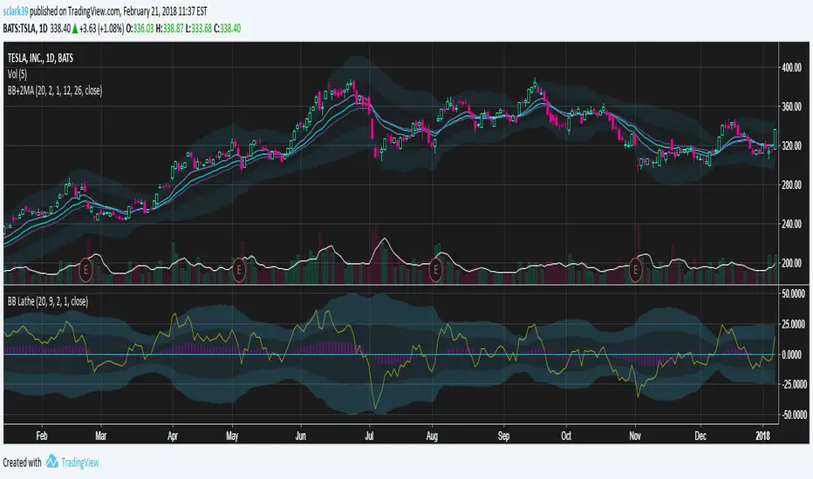This screenshot has height=479, width=813.
Task: Click the 200.00 price axis label
Action: (x=792, y=264)
